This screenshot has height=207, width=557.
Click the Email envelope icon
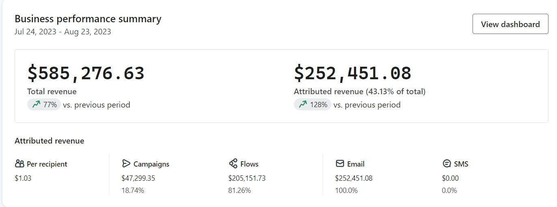pyautogui.click(x=340, y=164)
